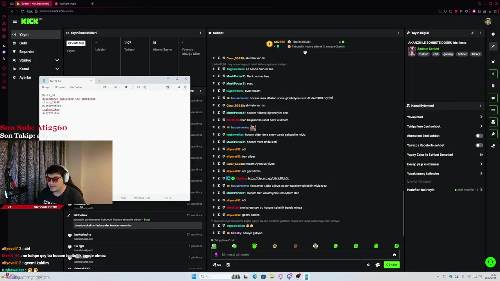Click the channel points infinity icon
The height and width of the screenshot is (281, 500).
click(217, 265)
